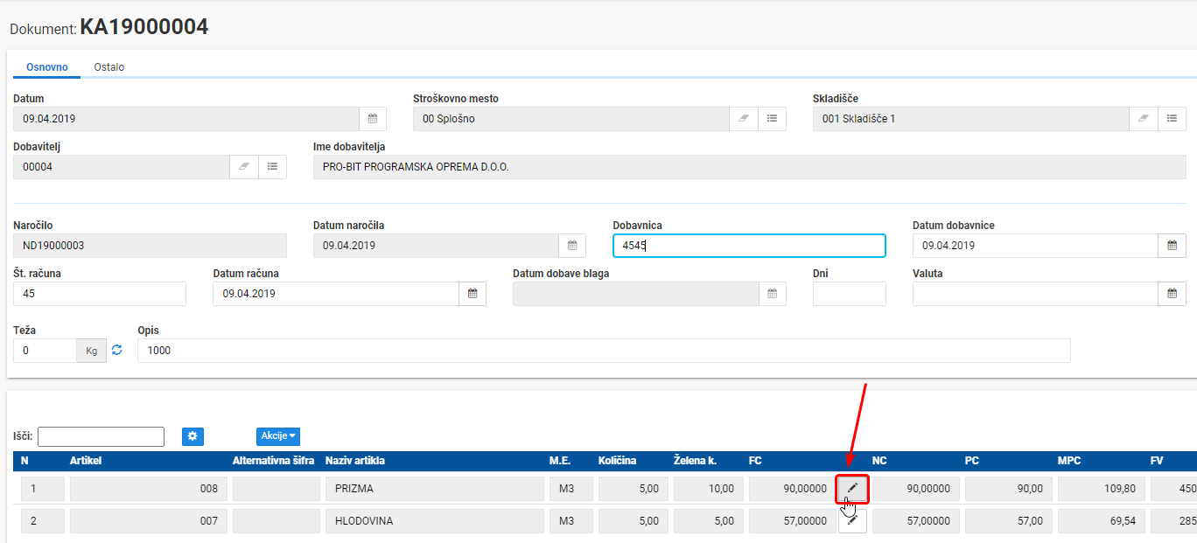Click article code 007 cell
Image resolution: width=1197 pixels, height=543 pixels.
148,521
